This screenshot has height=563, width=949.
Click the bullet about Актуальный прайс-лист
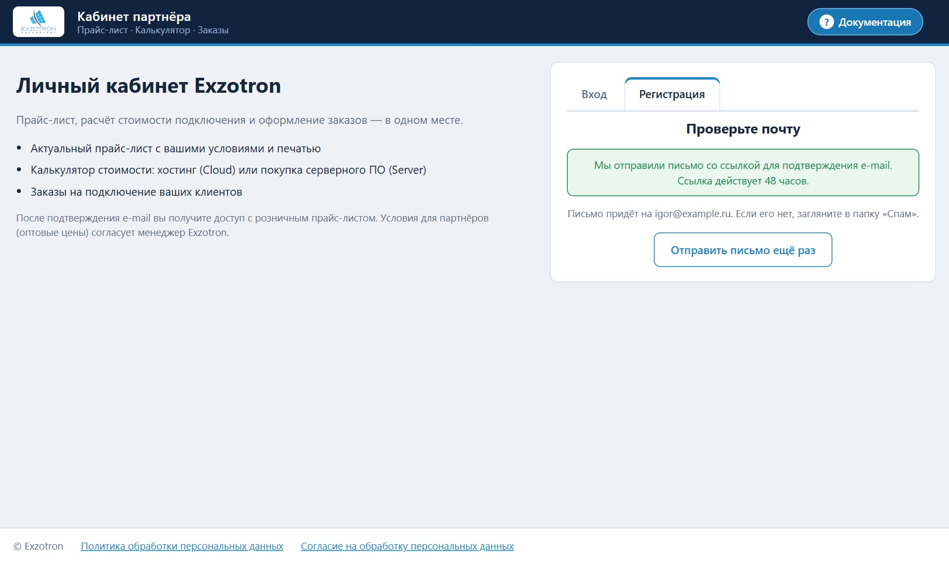(175, 149)
